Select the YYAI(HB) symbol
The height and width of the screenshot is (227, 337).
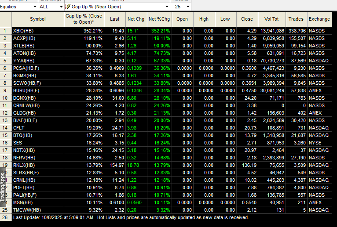(24, 61)
